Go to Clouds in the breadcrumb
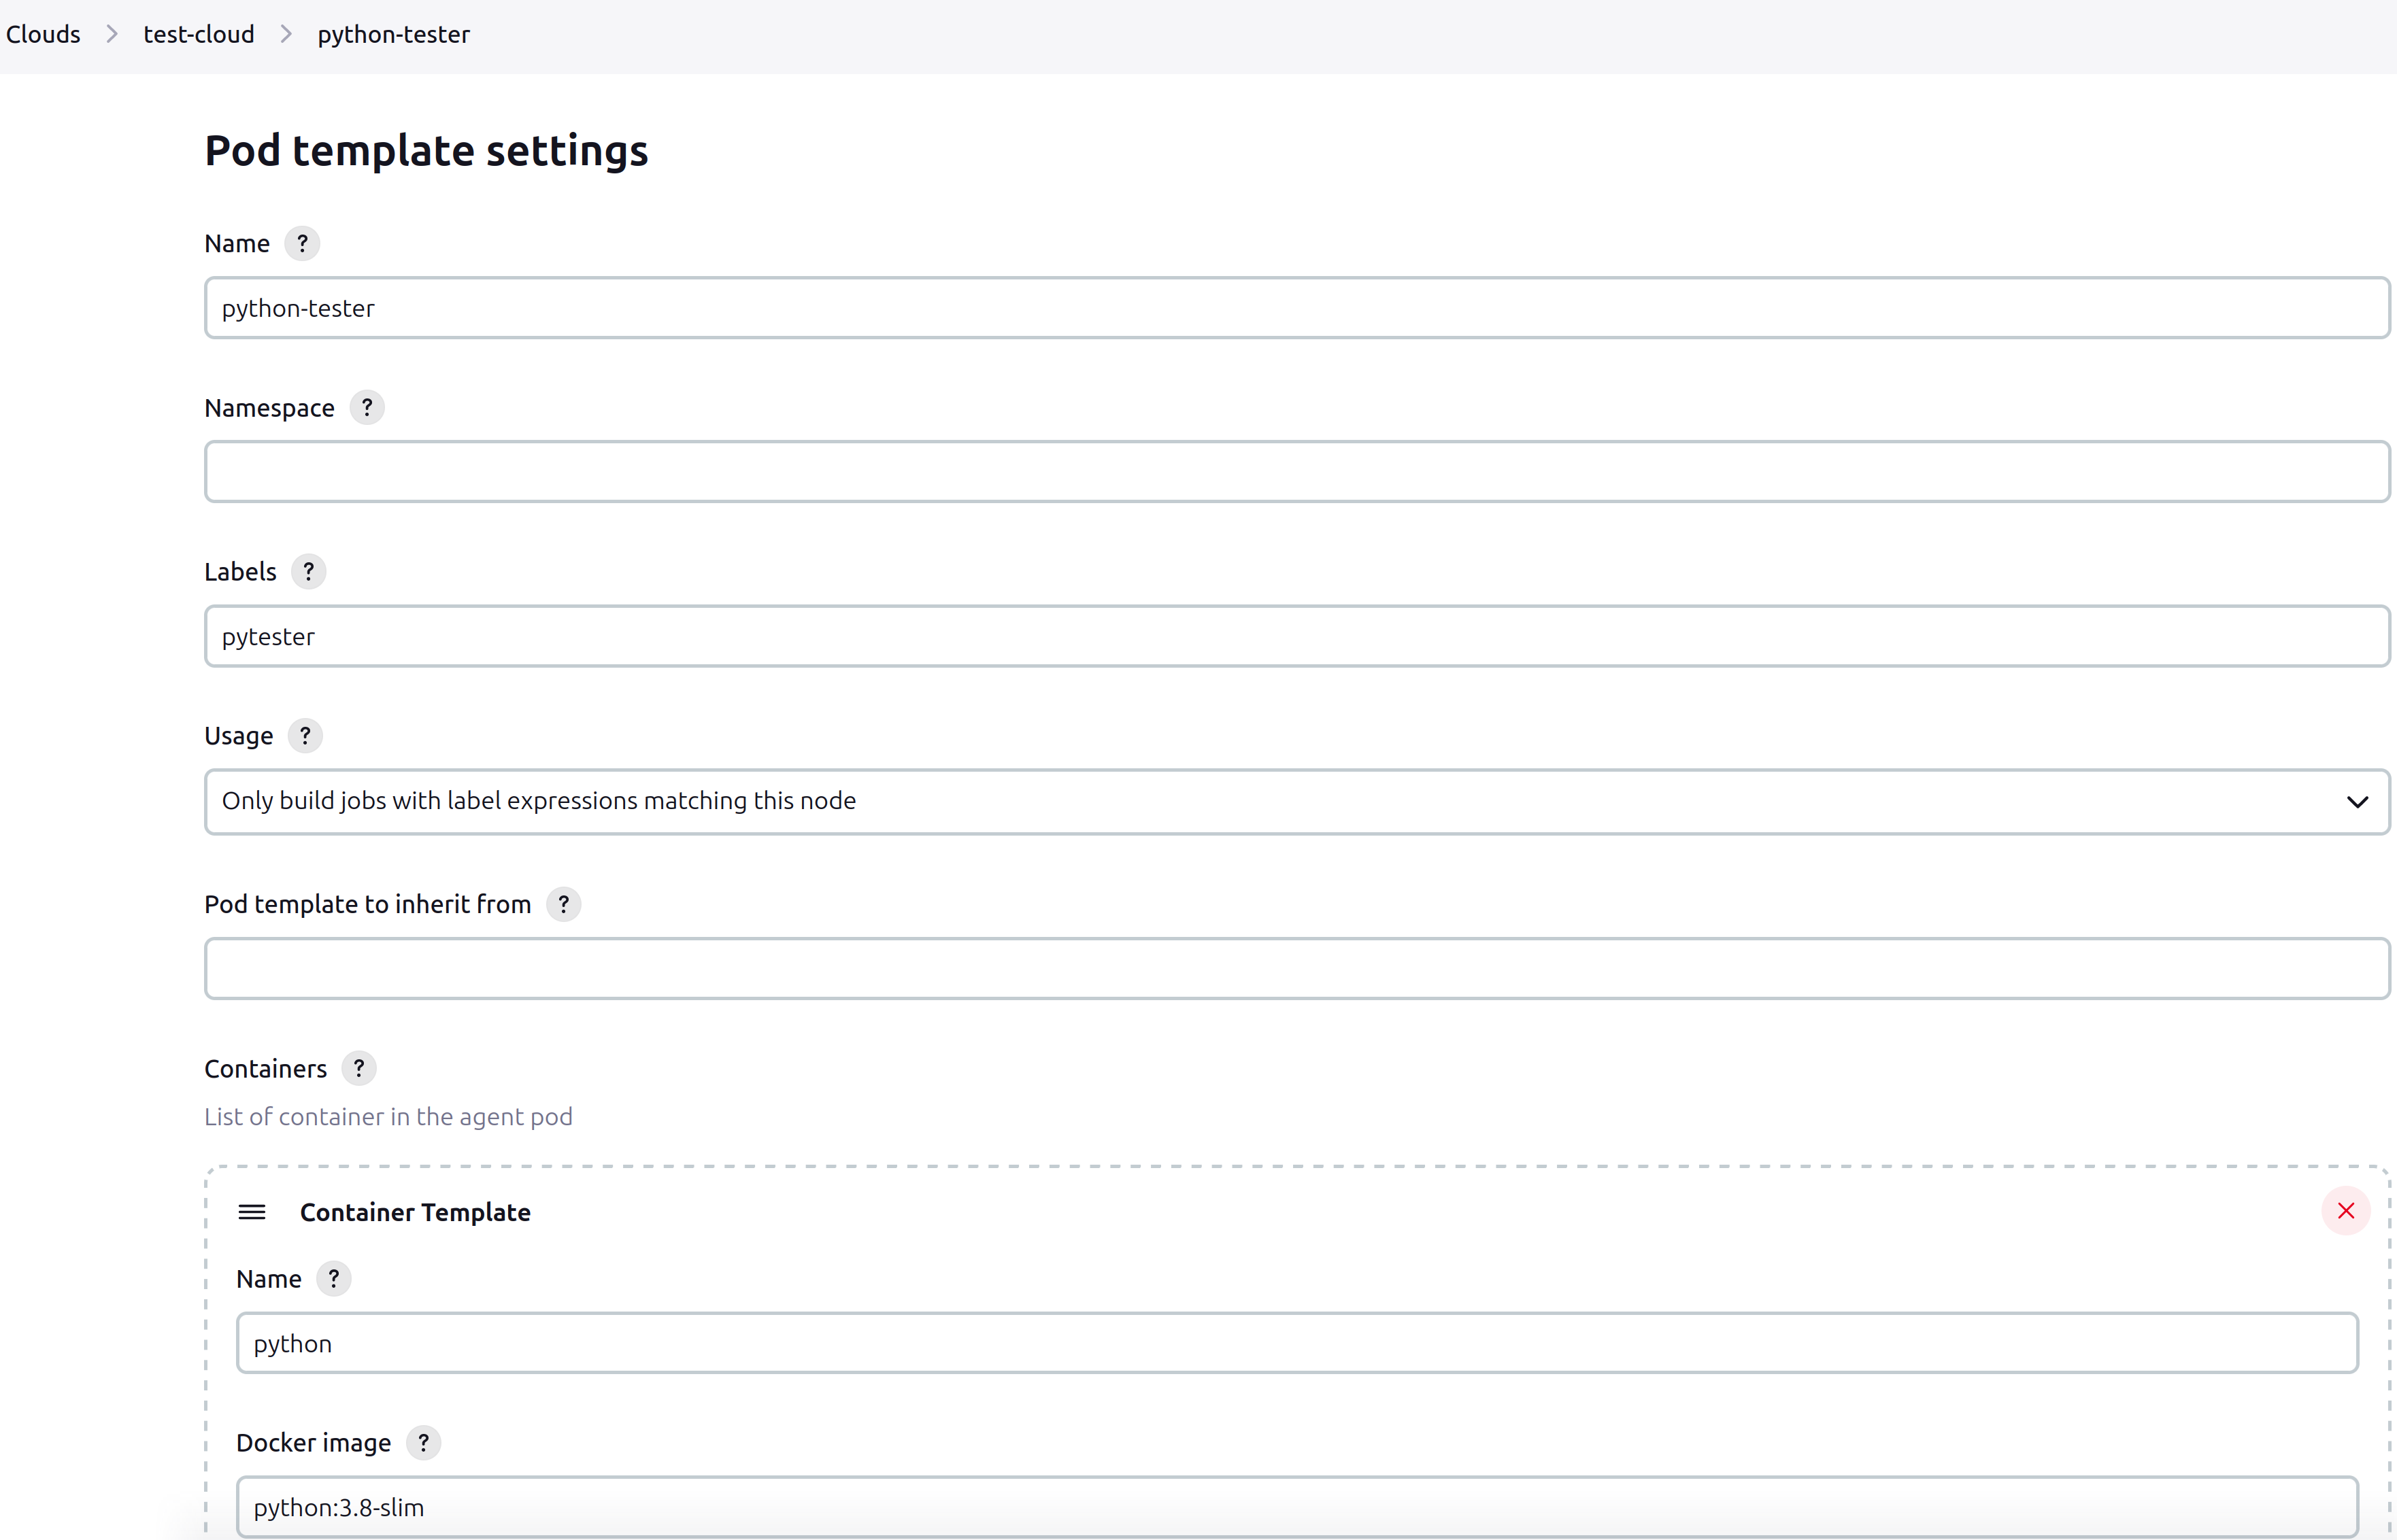Viewport: 2397px width, 1540px height. click(43, 34)
